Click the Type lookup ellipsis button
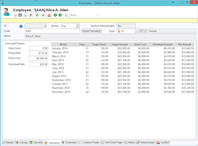Image resolution: width=198 pixels, height=146 pixels. 137,31
